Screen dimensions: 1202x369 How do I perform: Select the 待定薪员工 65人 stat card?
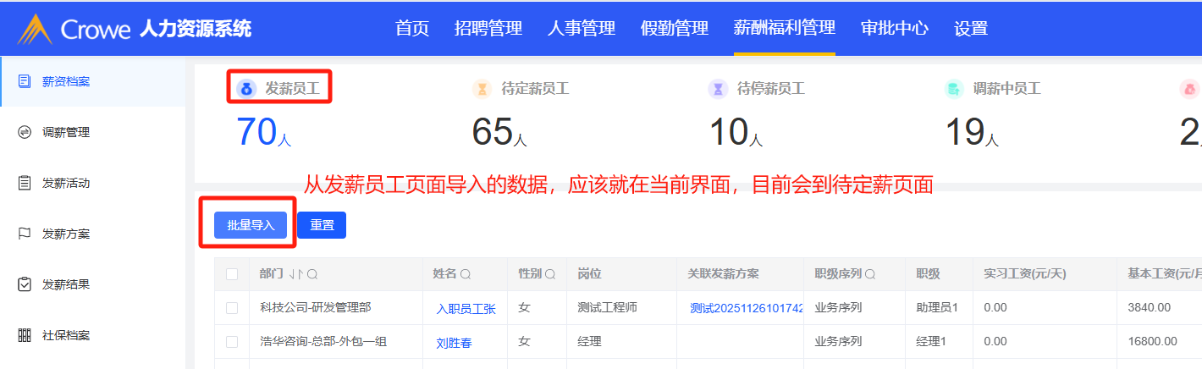521,114
